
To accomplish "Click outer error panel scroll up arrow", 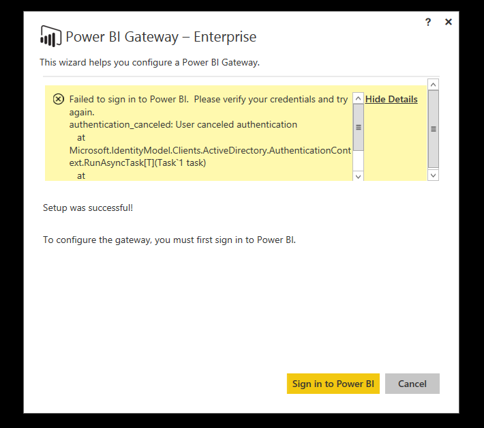I will click(433, 85).
